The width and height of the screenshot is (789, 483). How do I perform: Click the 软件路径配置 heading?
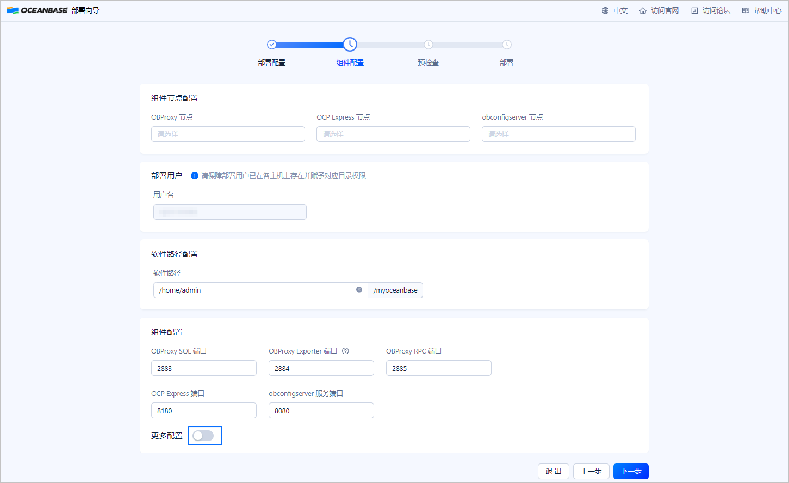(x=175, y=254)
